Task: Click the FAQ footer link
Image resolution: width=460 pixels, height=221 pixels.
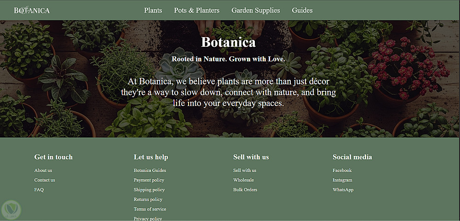Action: (x=39, y=190)
